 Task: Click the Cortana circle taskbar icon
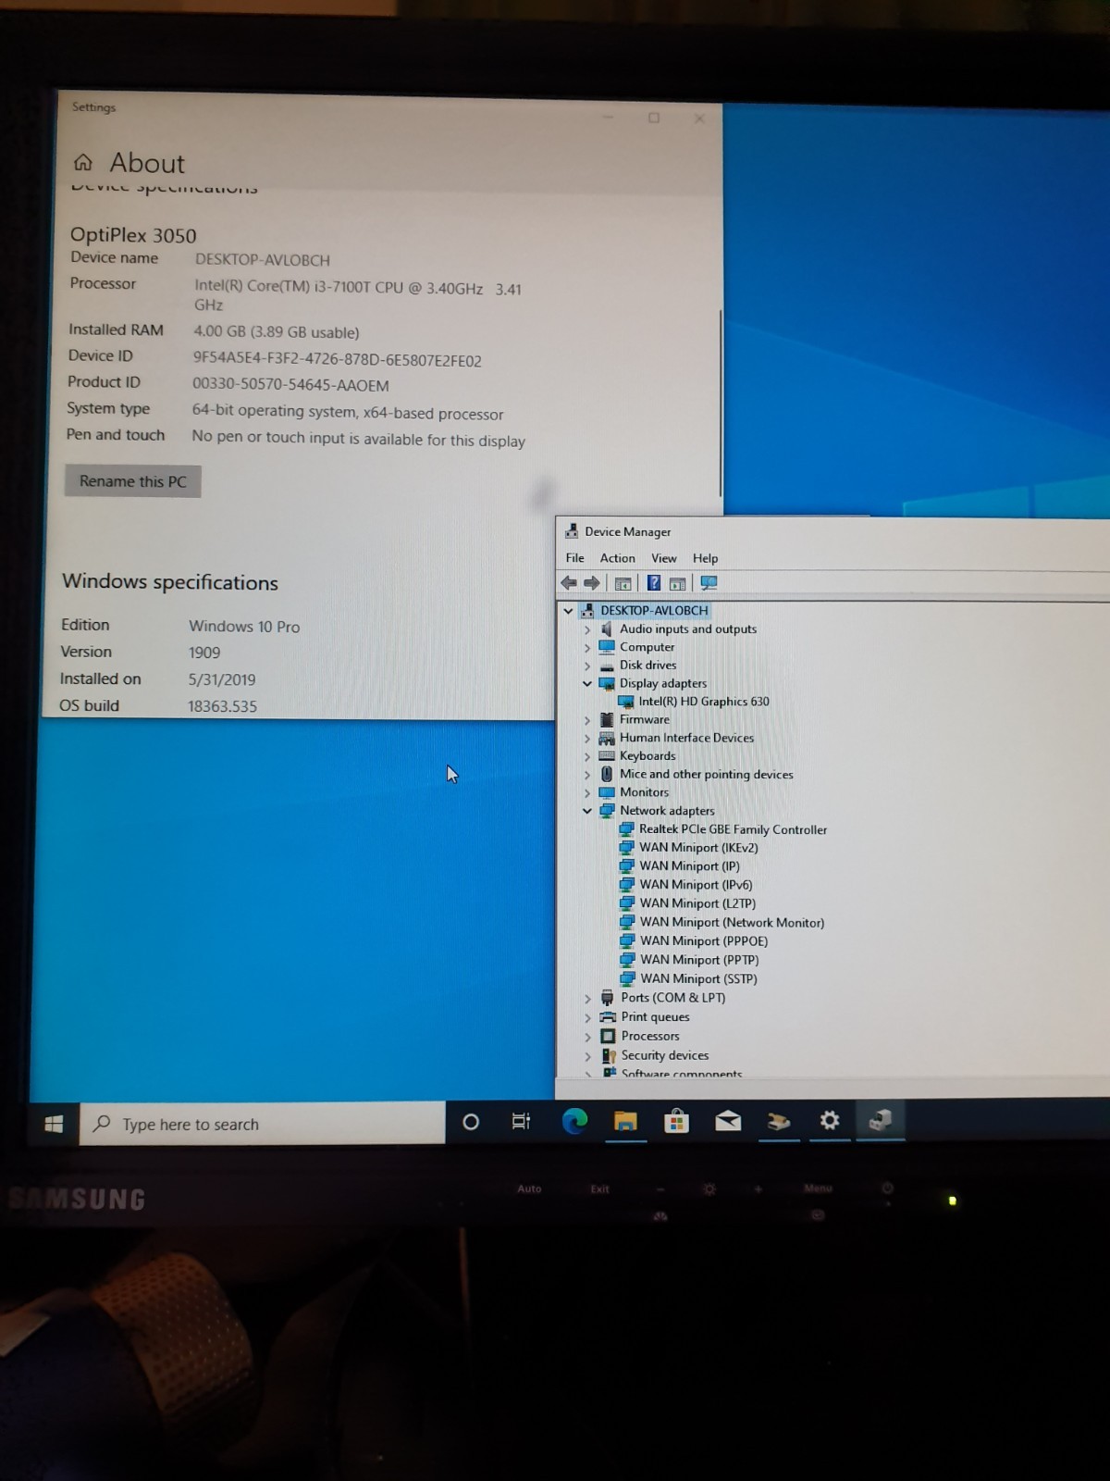pyautogui.click(x=471, y=1123)
